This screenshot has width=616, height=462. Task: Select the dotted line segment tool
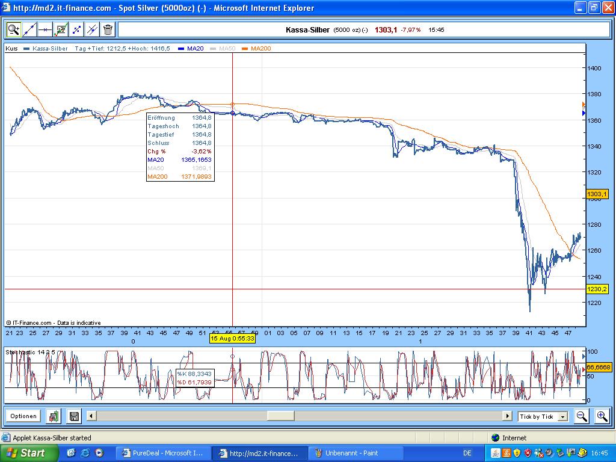[x=76, y=29]
